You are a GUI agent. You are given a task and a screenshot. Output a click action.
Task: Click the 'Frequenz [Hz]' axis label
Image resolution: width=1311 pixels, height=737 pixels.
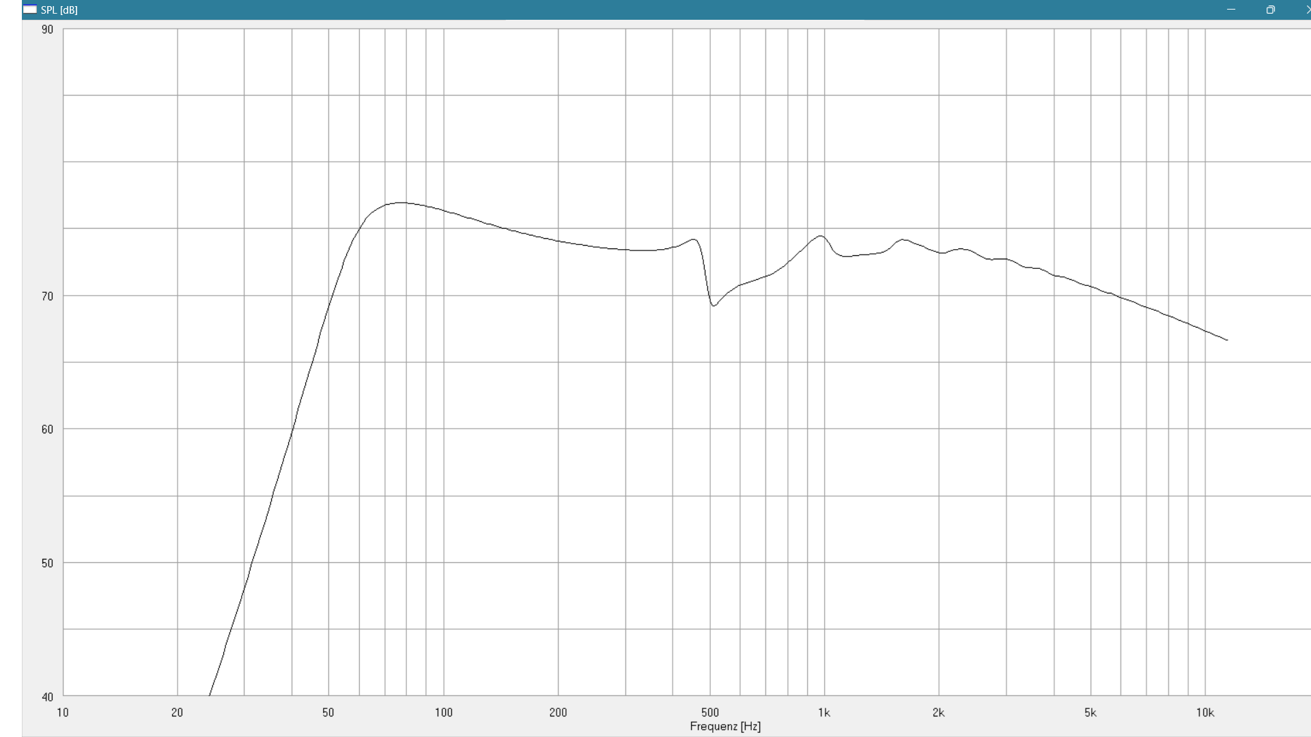pyautogui.click(x=725, y=726)
